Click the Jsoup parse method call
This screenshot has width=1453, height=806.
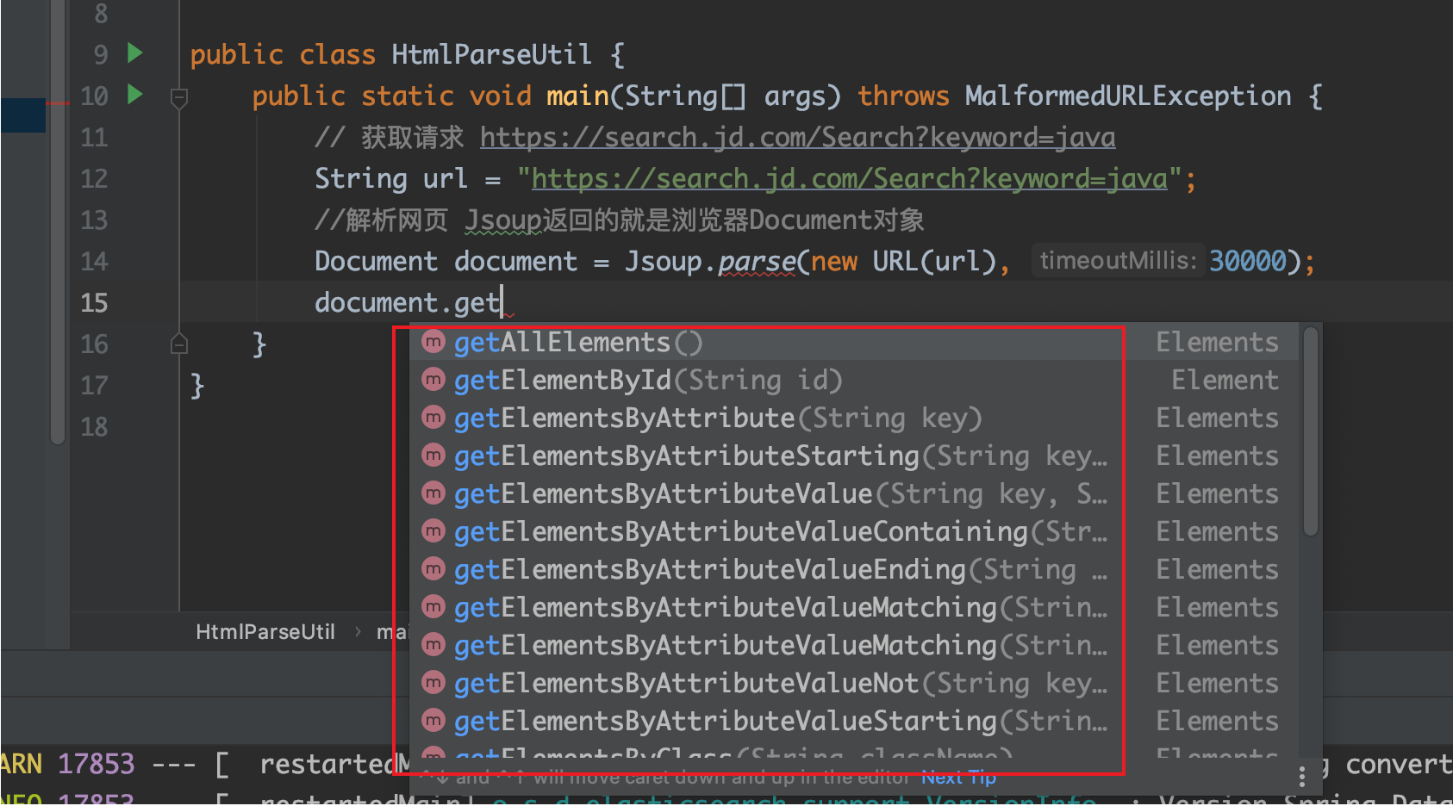pyautogui.click(x=757, y=261)
